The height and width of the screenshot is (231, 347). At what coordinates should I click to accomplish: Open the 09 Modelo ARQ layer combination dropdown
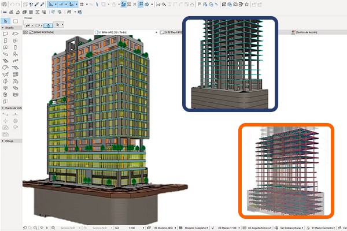165,228
